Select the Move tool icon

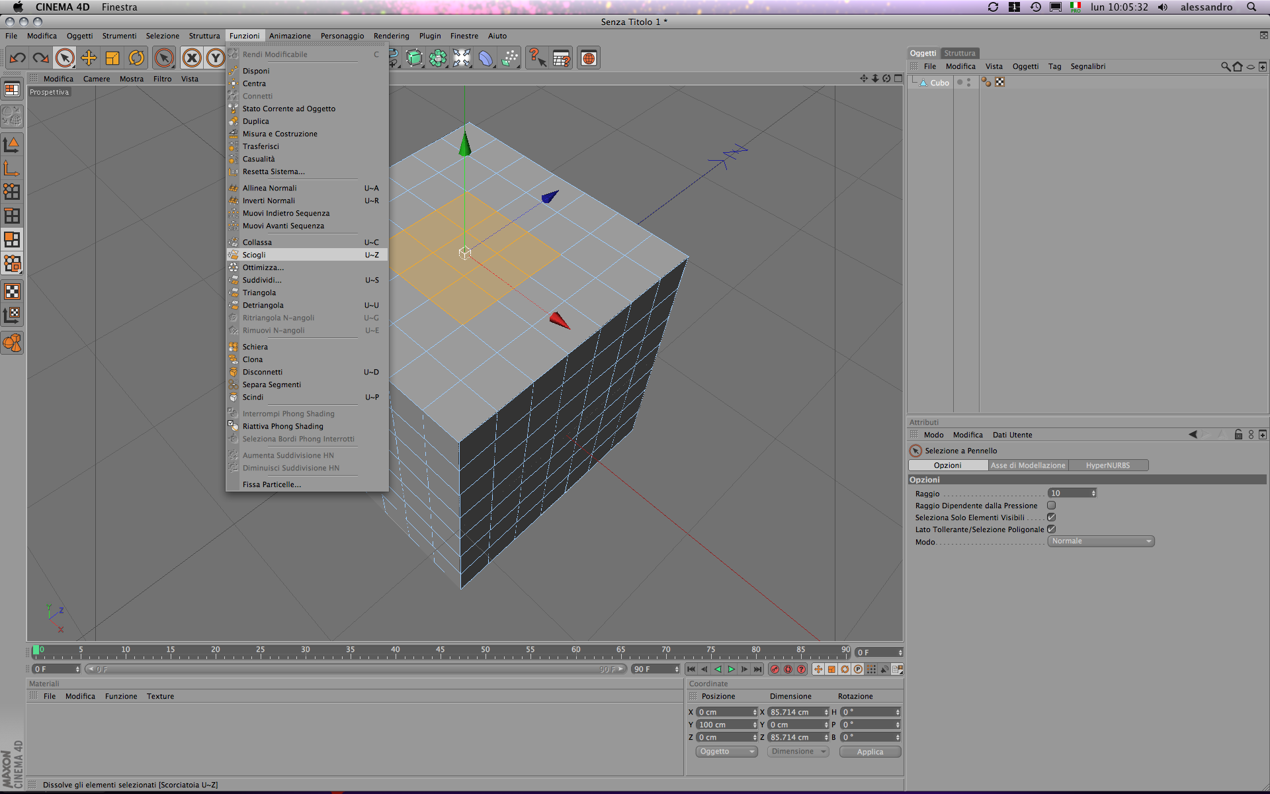89,58
